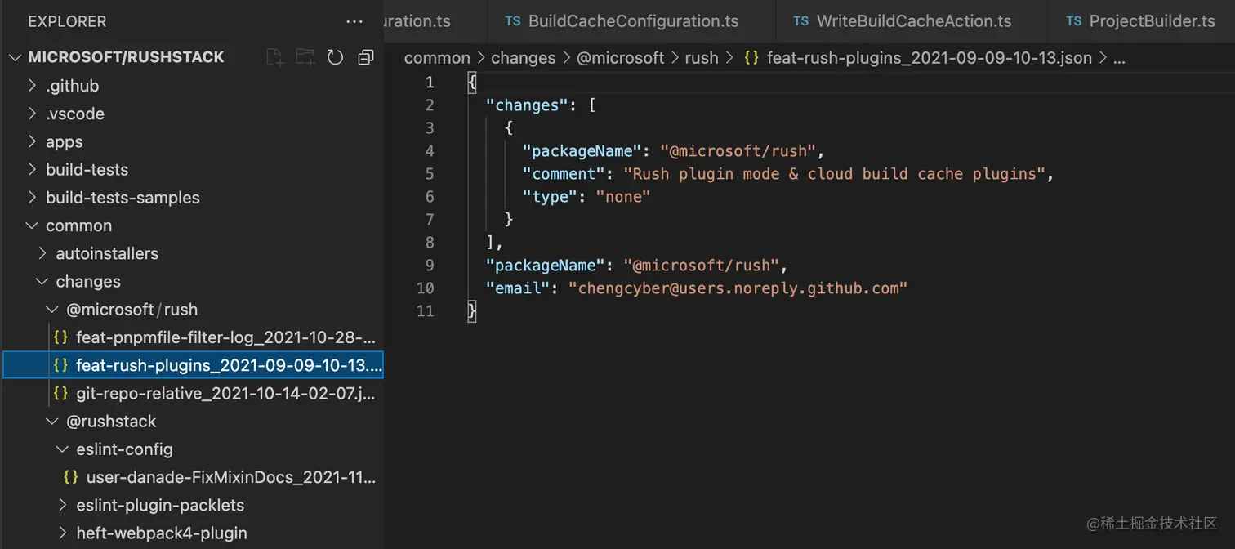Click TS icon on BuildCacheConfiguration.ts tab
The width and height of the screenshot is (1235, 549).
(513, 21)
